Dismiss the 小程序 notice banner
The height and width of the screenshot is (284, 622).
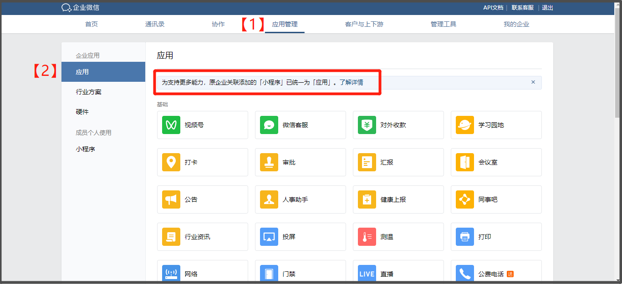pyautogui.click(x=533, y=82)
